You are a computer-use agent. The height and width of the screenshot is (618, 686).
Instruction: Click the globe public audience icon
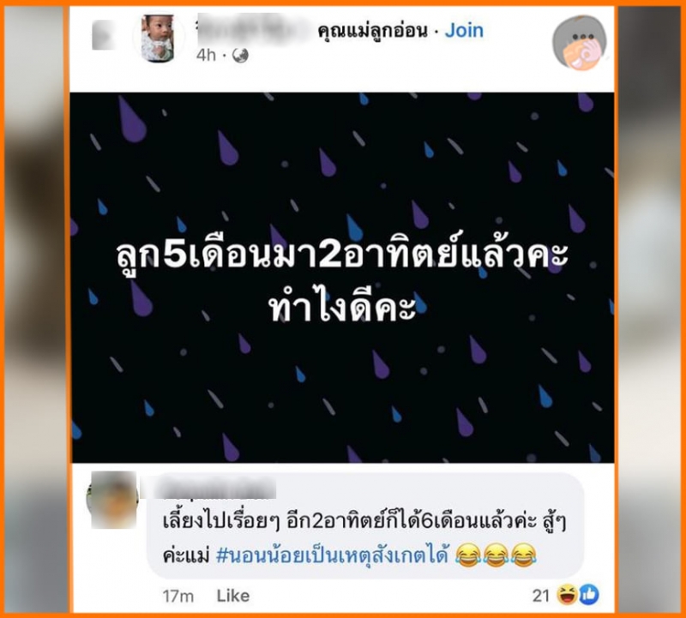coord(240,56)
